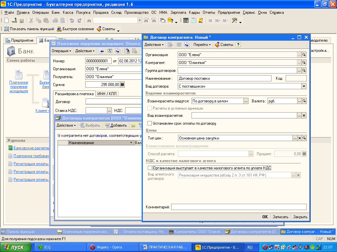Open Действия menu in Договор контрагента window
This screenshot has width=337, height=252.
154,45
